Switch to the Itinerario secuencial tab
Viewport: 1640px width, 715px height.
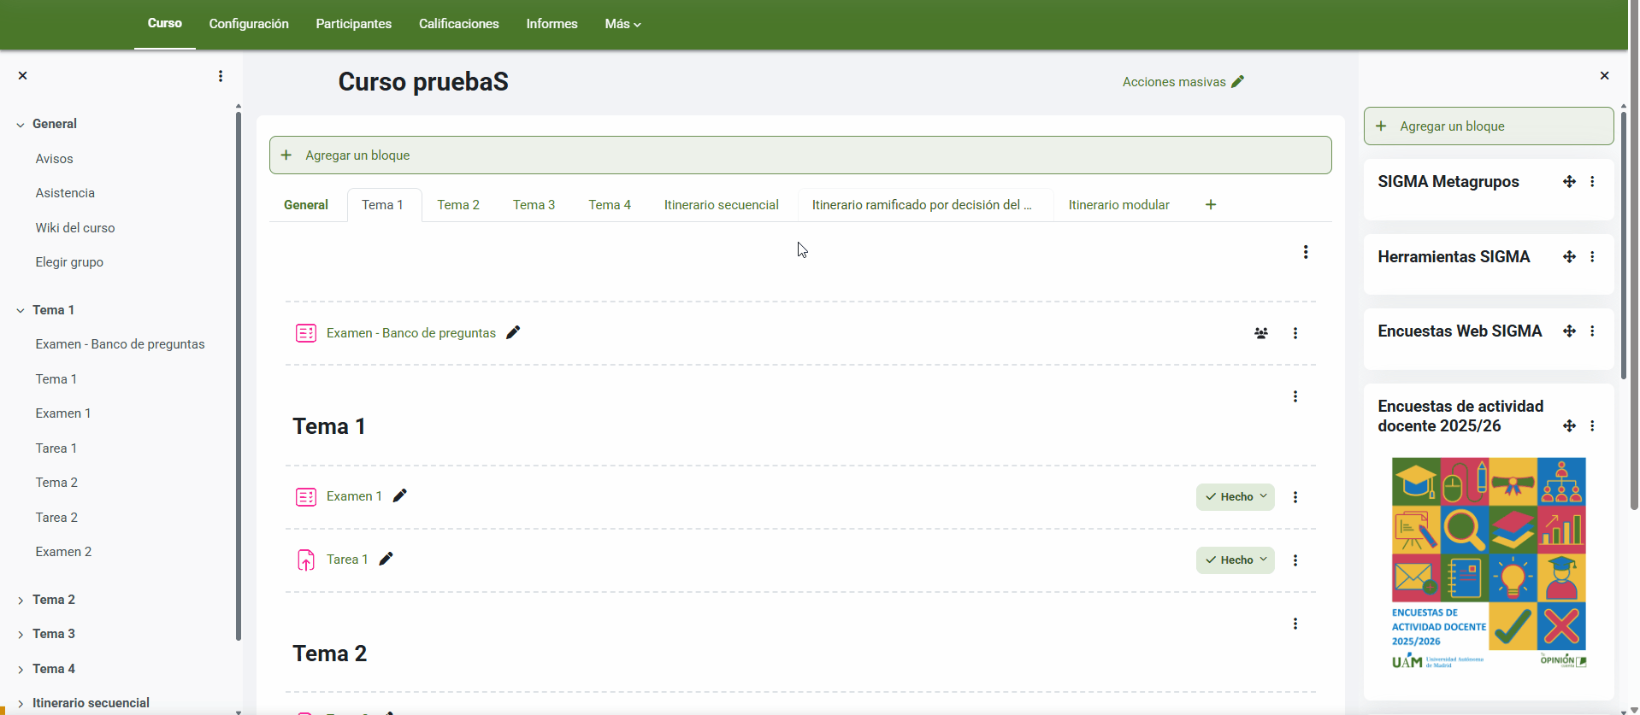click(x=721, y=205)
